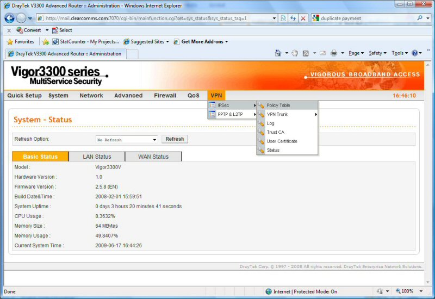Open the Network menu

(x=91, y=96)
